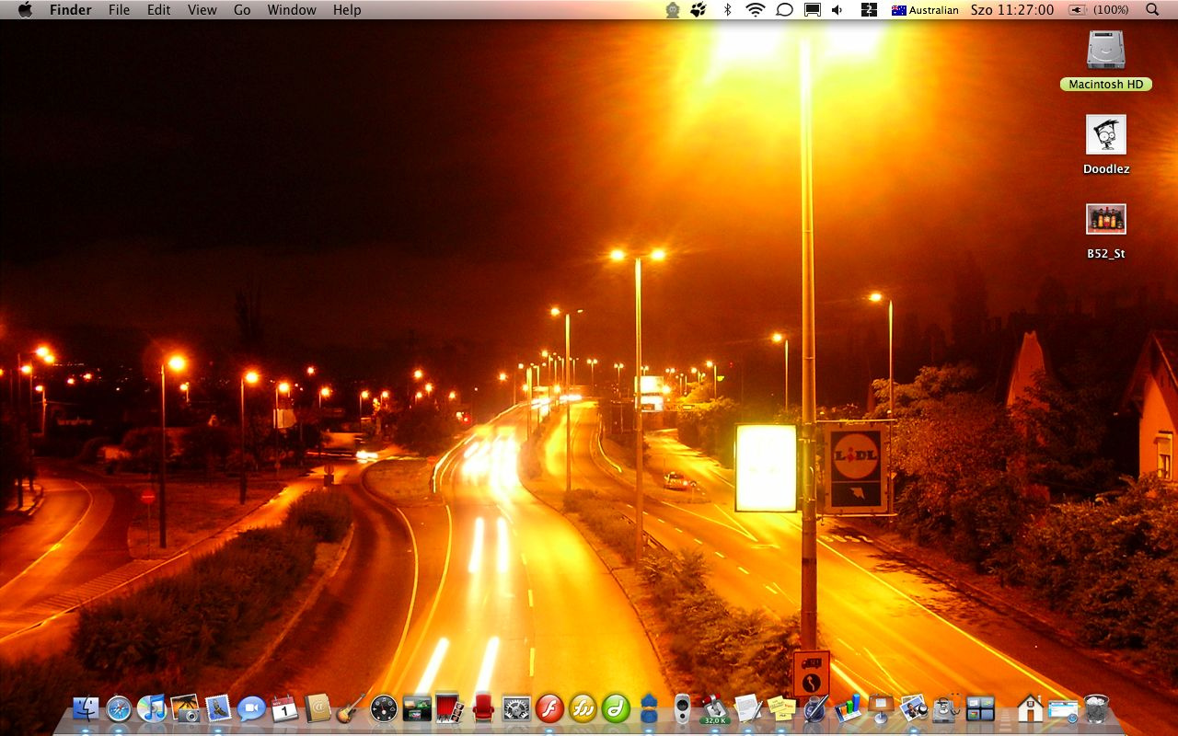Open the Go menu
The image size is (1178, 736).
pyautogui.click(x=242, y=10)
